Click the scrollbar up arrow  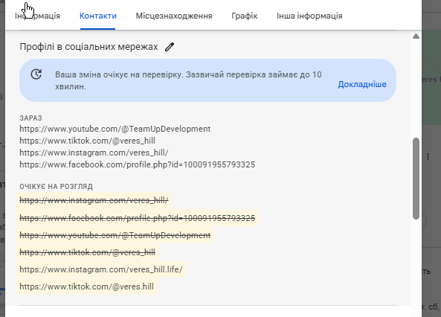[416, 36]
